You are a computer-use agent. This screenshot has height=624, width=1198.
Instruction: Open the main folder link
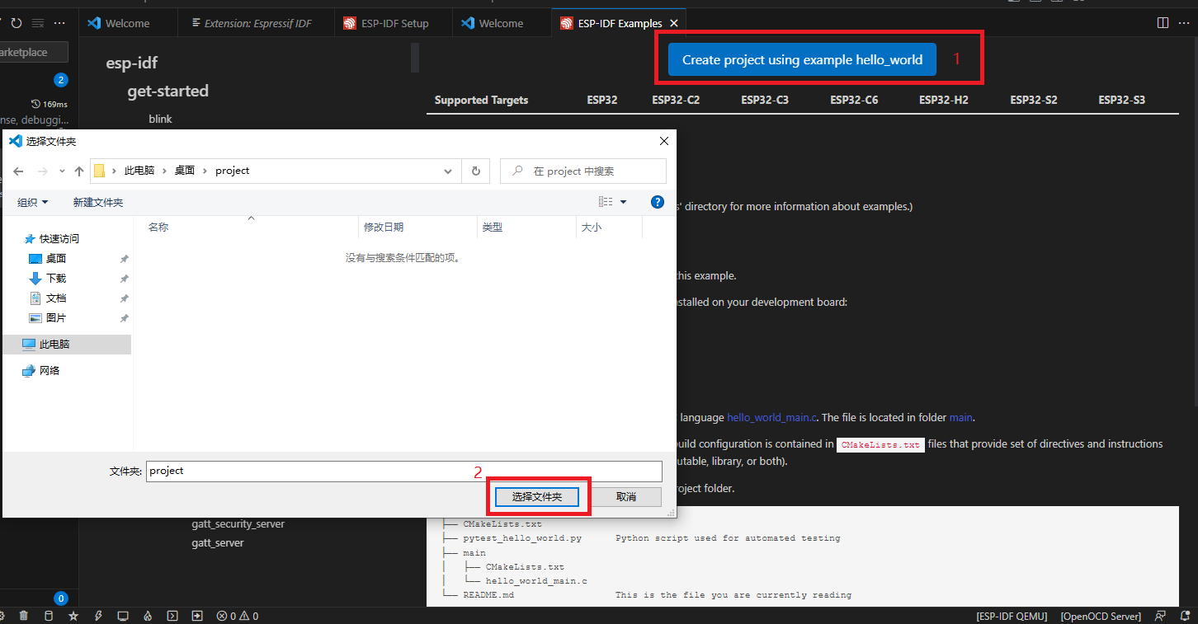[961, 418]
